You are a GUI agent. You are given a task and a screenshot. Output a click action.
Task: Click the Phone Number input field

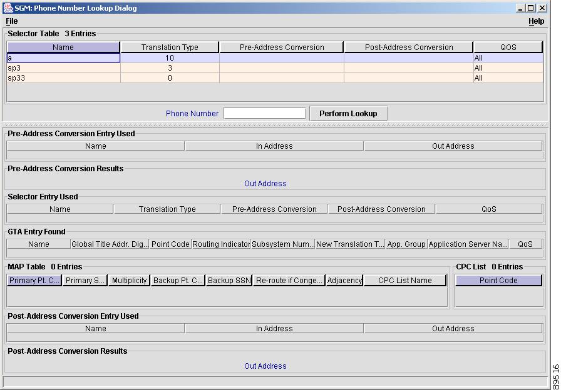coord(264,114)
